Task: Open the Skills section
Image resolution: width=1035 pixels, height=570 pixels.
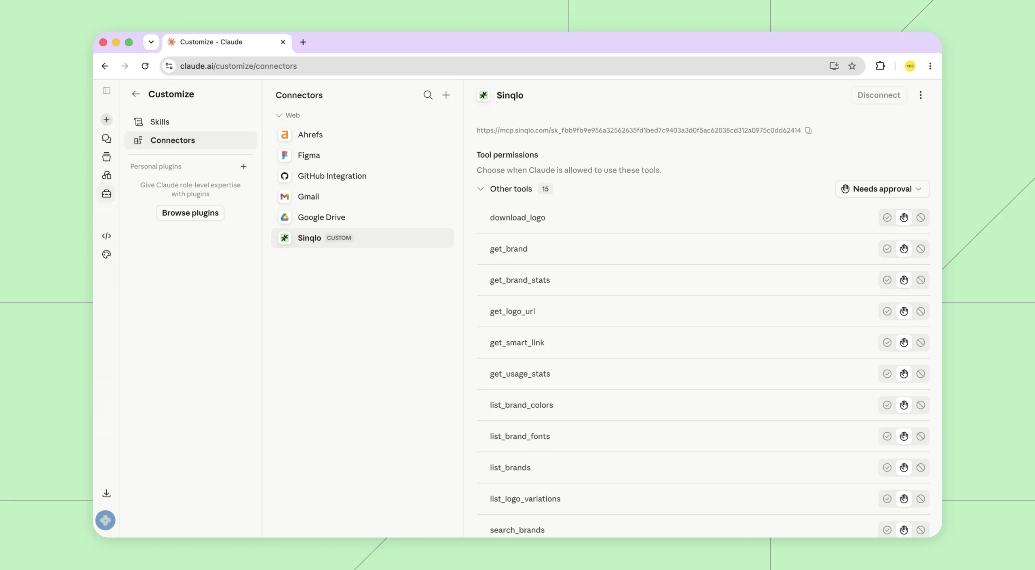Action: [x=190, y=122]
